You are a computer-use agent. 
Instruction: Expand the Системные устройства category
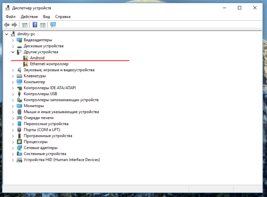pyautogui.click(x=13, y=154)
